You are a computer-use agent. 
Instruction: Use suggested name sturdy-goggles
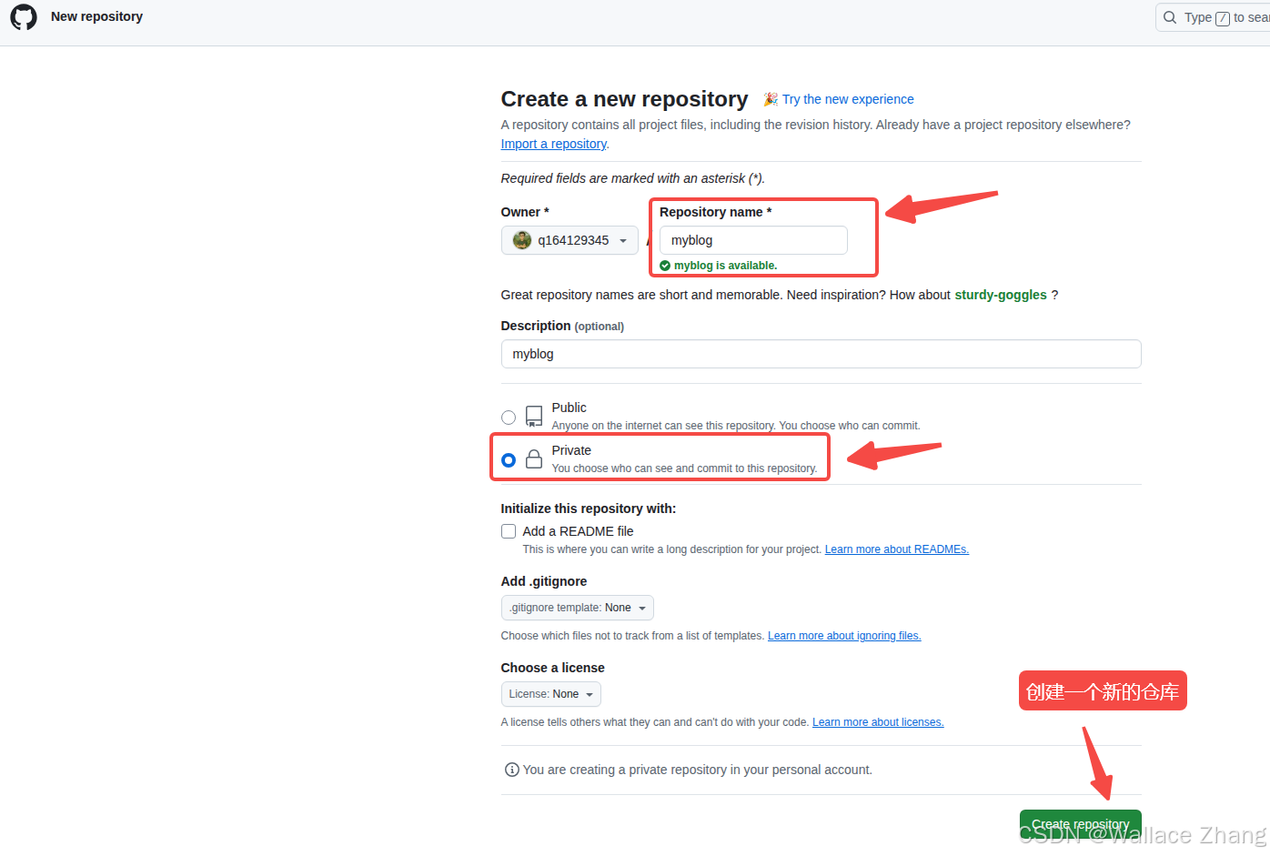click(x=1001, y=295)
